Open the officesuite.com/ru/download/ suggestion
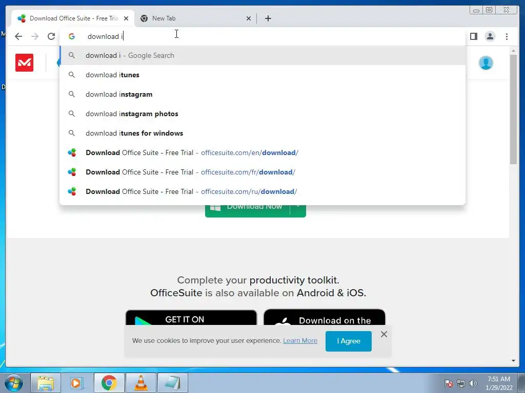 (x=262, y=191)
